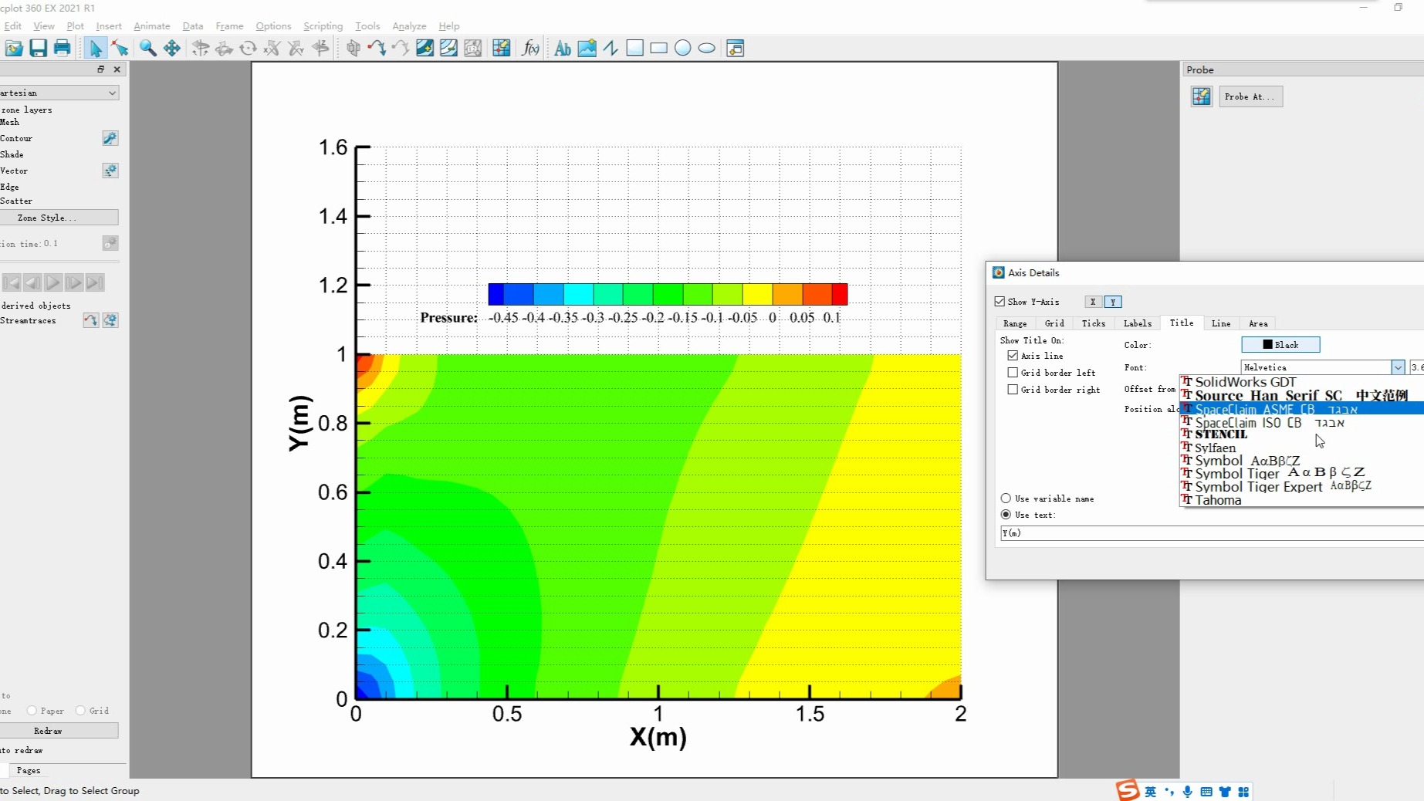This screenshot has height=801, width=1424.
Task: Click the Save layout disk icon
Action: [x=38, y=49]
